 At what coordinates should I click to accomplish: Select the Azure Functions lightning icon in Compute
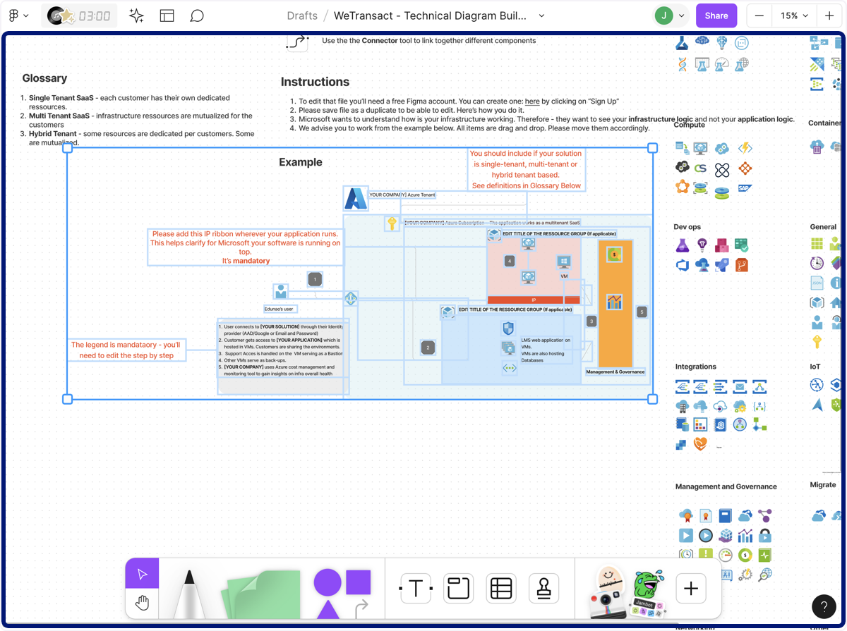point(745,148)
